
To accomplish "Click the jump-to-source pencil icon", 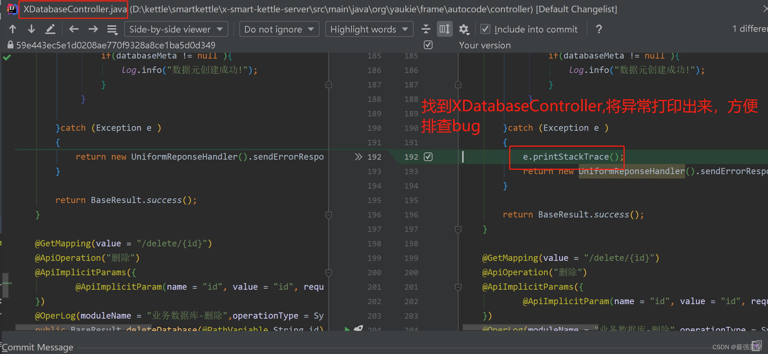I will tap(51, 29).
